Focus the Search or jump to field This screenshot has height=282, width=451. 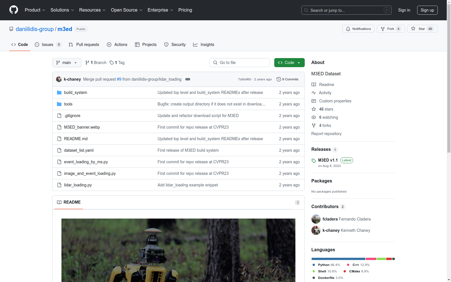[346, 10]
